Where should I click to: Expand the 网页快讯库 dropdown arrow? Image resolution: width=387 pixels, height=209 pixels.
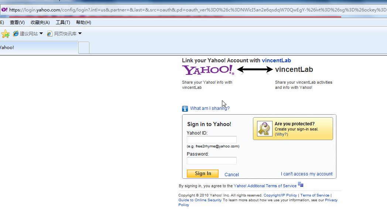(x=80, y=34)
